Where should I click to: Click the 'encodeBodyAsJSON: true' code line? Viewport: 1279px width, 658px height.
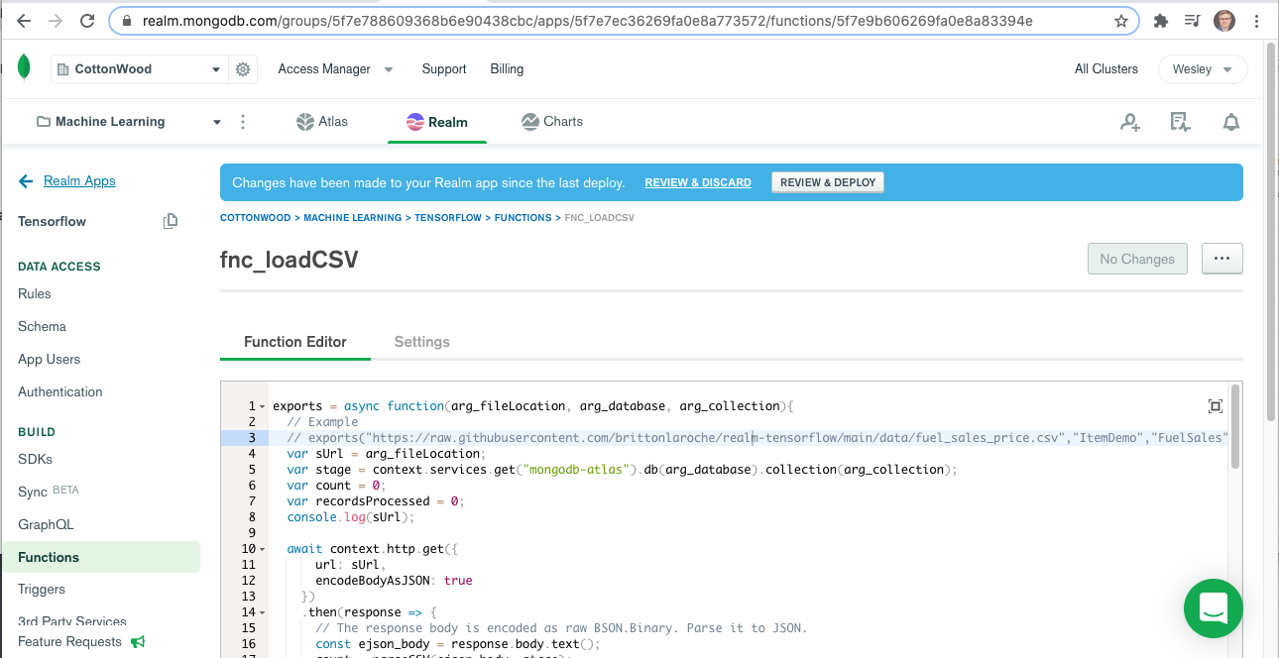[x=394, y=581]
